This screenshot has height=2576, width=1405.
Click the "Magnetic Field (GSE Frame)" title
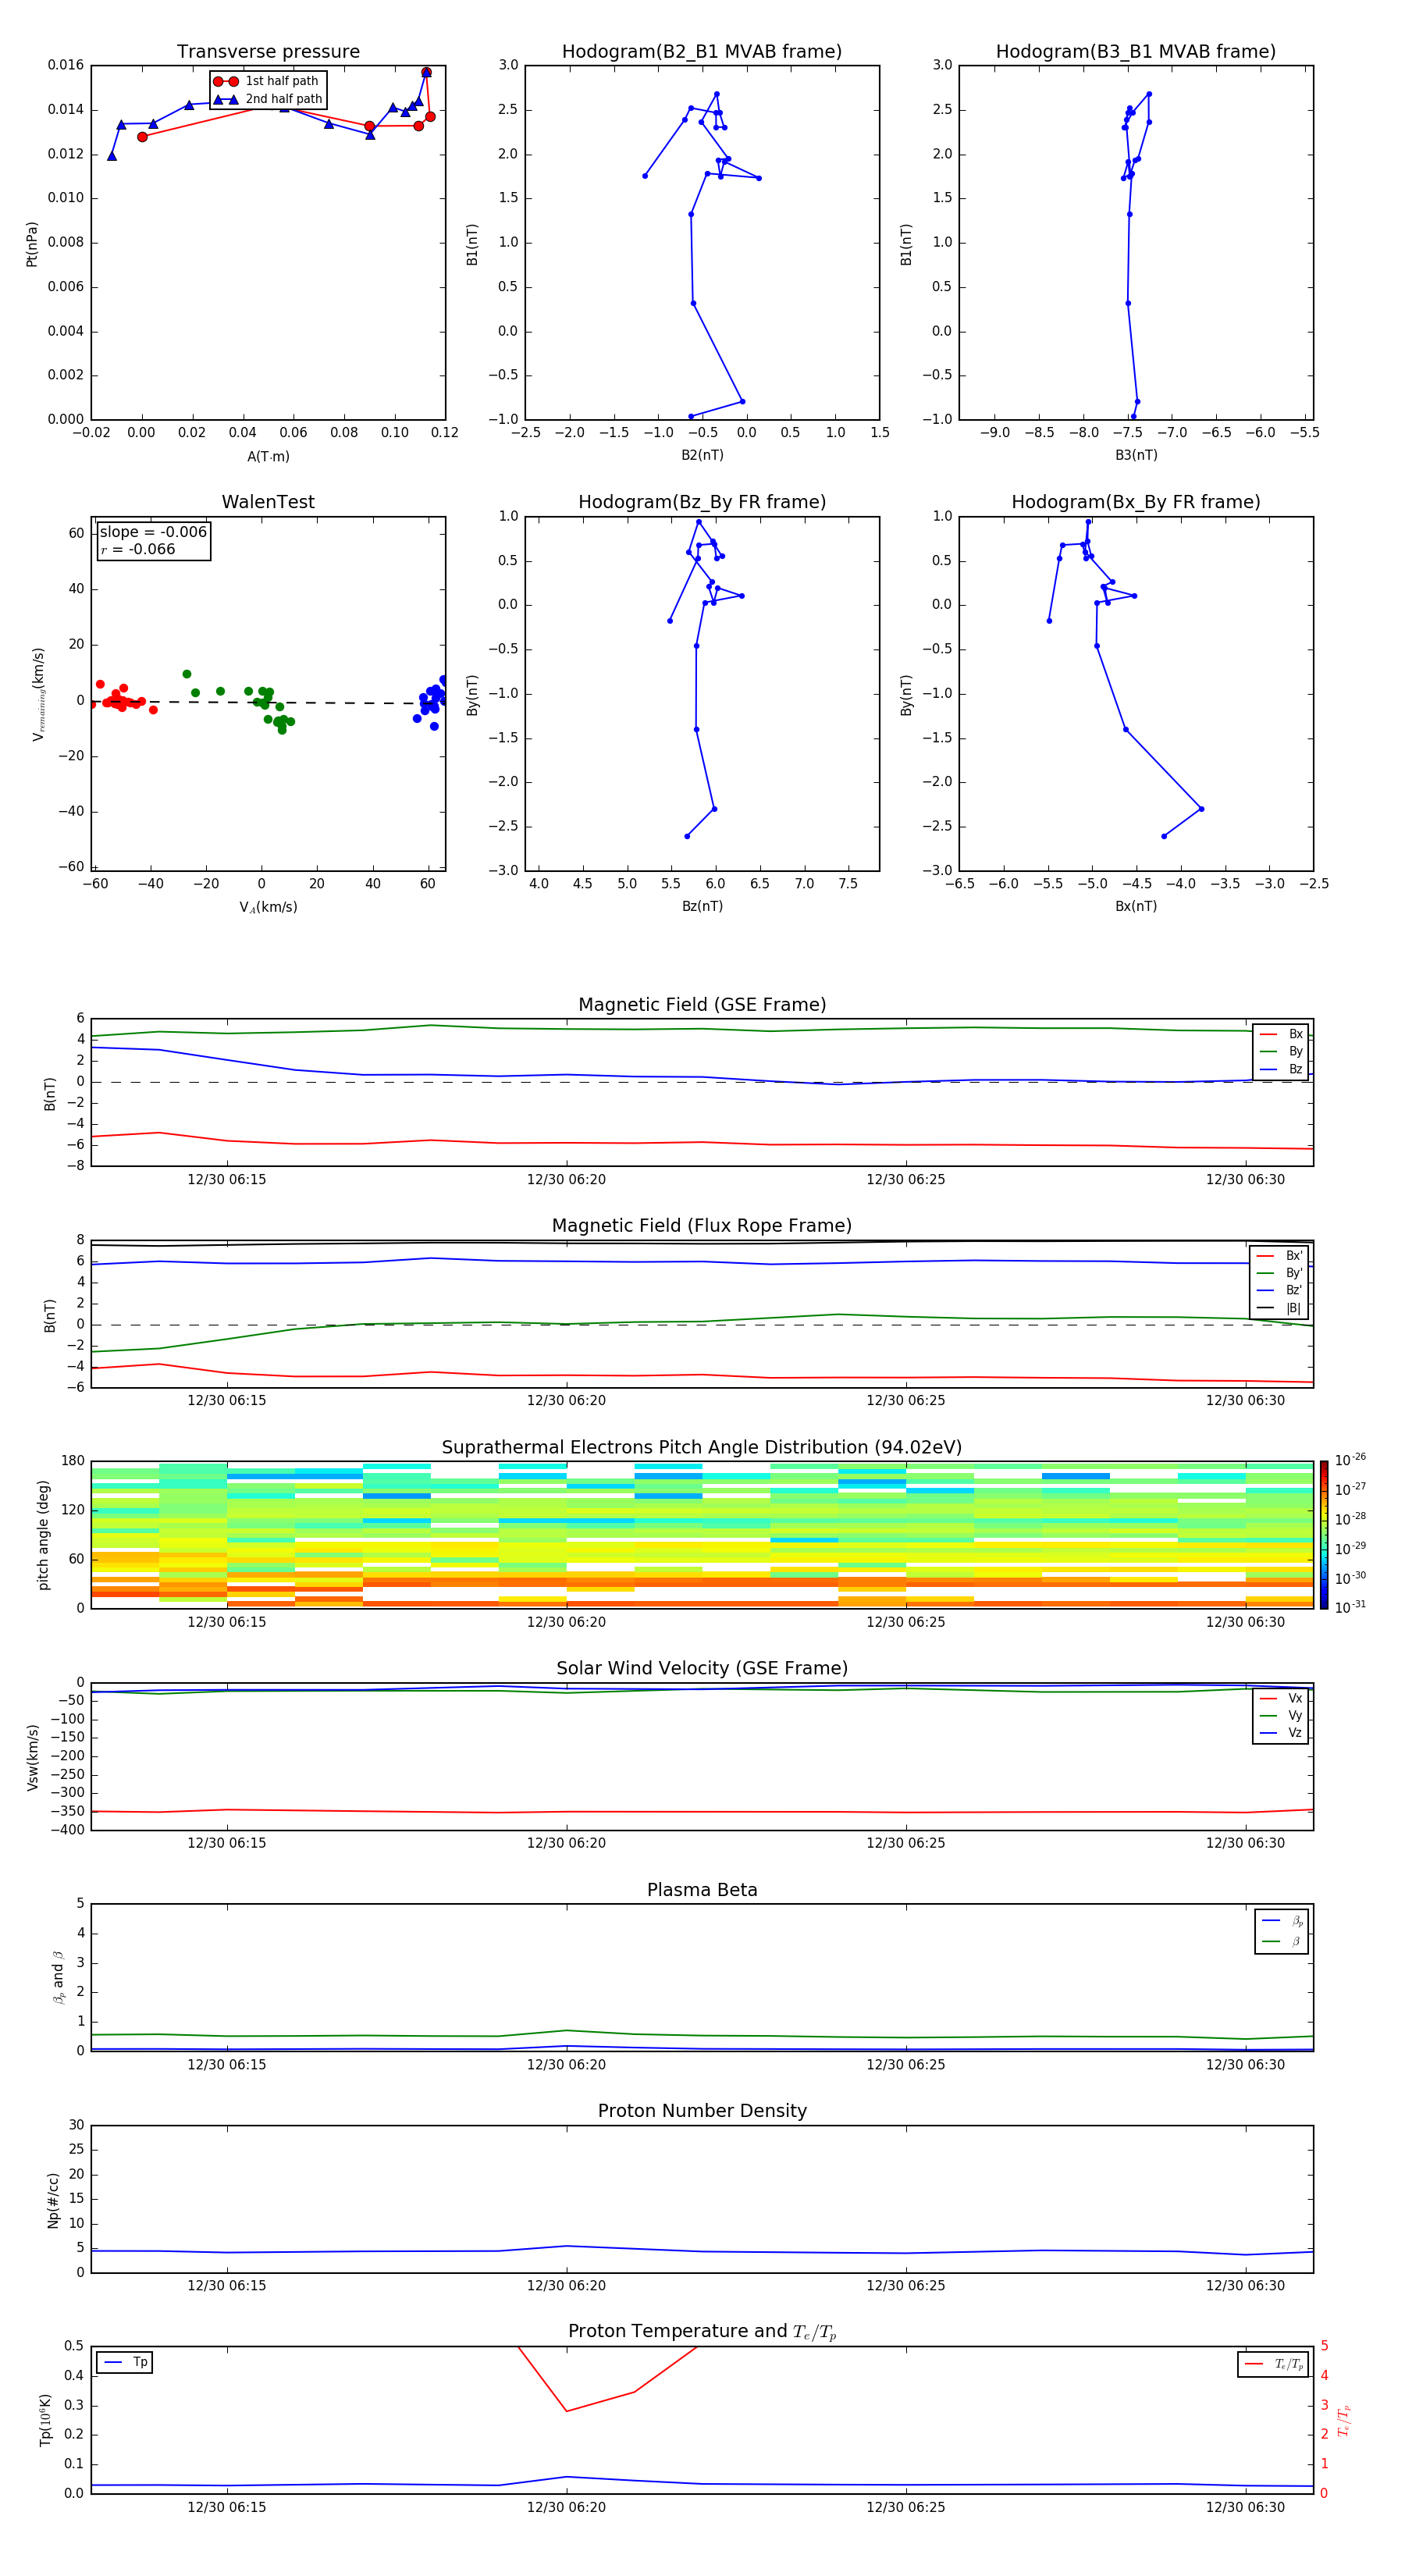(x=702, y=1005)
